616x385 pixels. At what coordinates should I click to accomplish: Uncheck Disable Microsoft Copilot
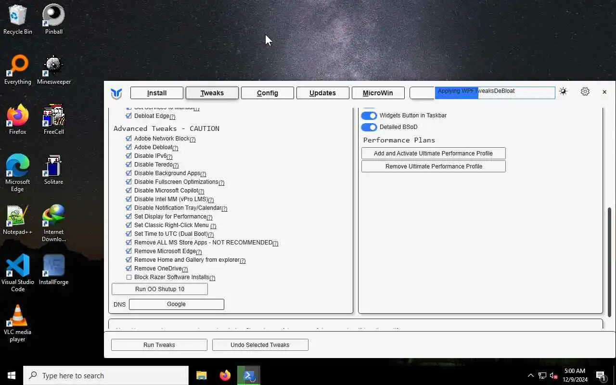pyautogui.click(x=128, y=191)
